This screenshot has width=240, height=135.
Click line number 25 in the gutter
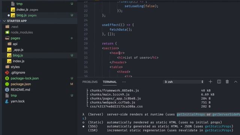pyautogui.click(x=86, y=25)
